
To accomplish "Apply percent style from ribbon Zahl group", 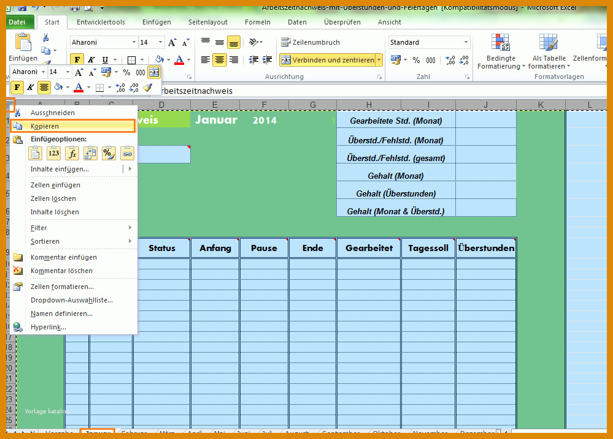I will (x=417, y=60).
